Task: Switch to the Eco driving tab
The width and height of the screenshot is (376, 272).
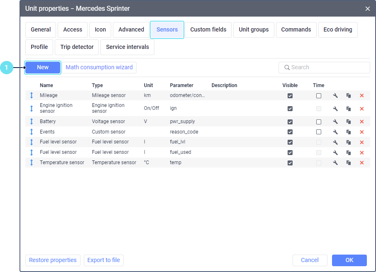Action: (337, 30)
